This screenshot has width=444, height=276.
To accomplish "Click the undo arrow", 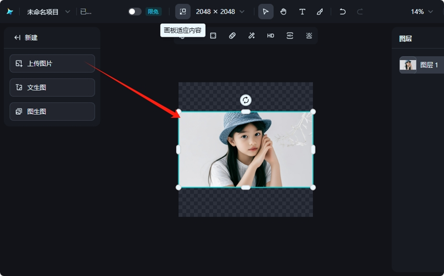I will [x=342, y=12].
